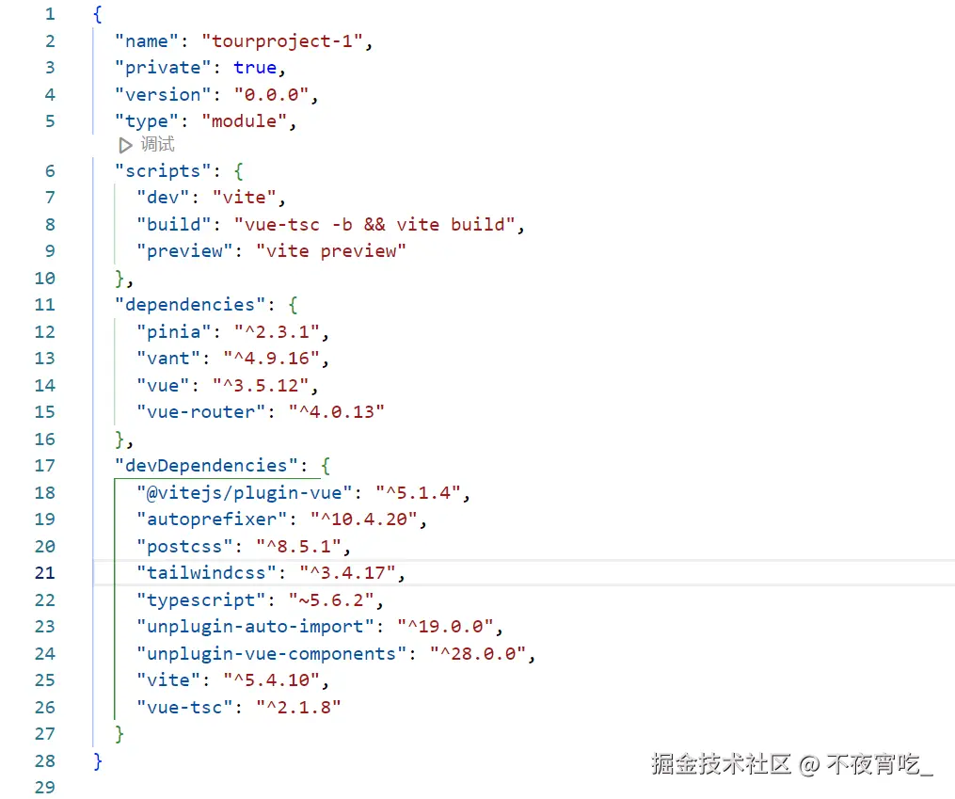Click the "scripts" key text
This screenshot has width=955, height=799.
(163, 171)
